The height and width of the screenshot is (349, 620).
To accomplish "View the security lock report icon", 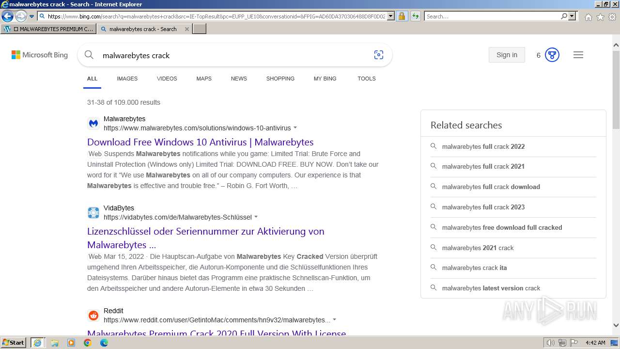I will pos(402,16).
